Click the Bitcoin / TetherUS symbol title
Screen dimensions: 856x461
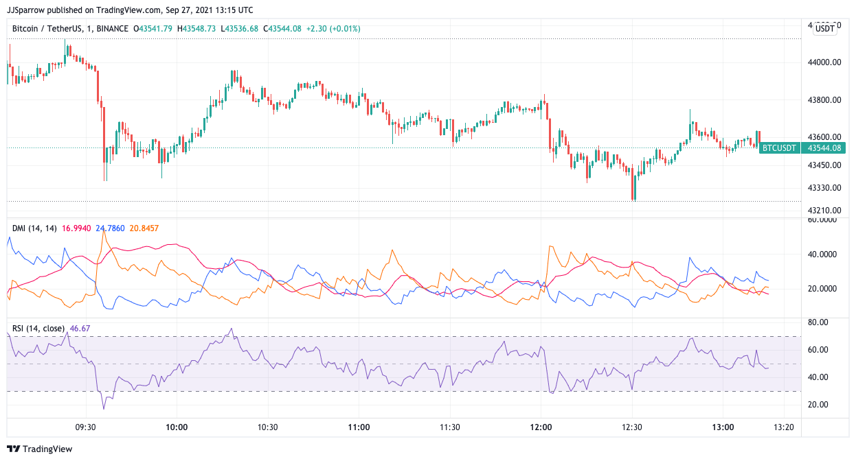49,28
